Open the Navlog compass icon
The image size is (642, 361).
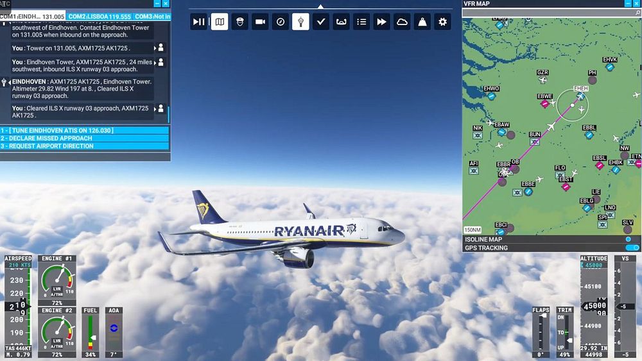[281, 22]
